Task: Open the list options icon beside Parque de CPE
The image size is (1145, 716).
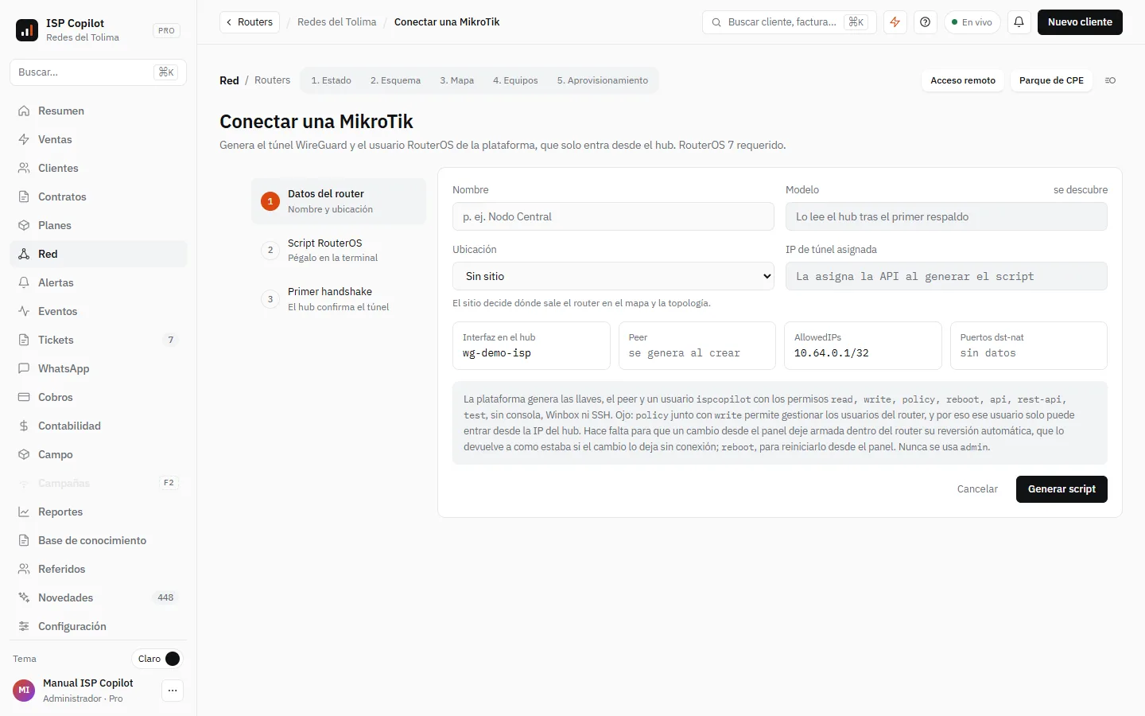Action: point(1110,80)
